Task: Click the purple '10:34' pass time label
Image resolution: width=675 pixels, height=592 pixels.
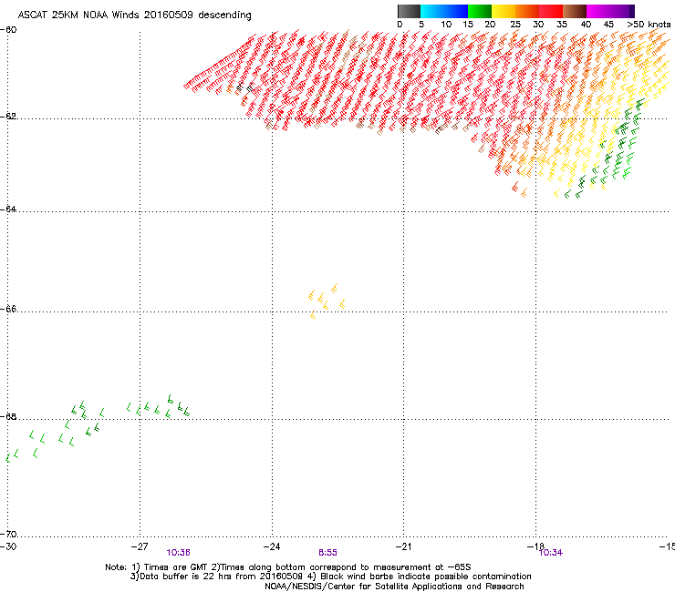Action: coord(551,553)
